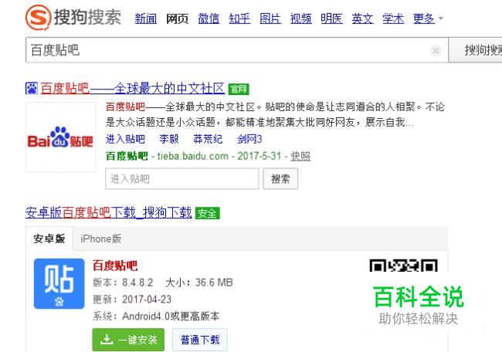Click the 进入贴吧 input field
Image resolution: width=502 pixels, height=352 pixels.
[181, 178]
